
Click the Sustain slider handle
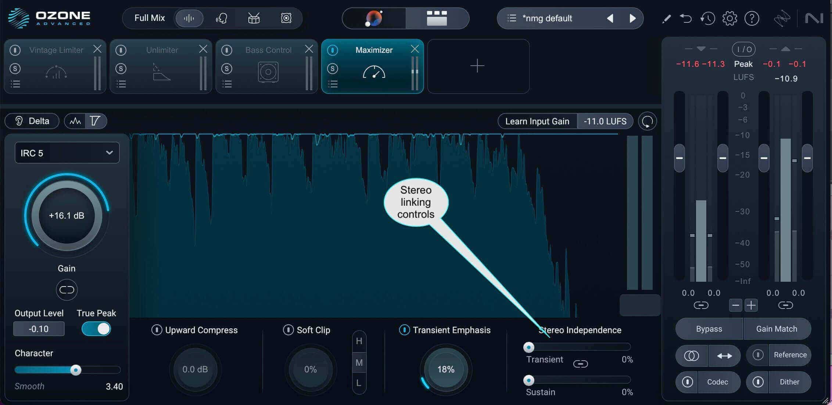click(x=529, y=380)
